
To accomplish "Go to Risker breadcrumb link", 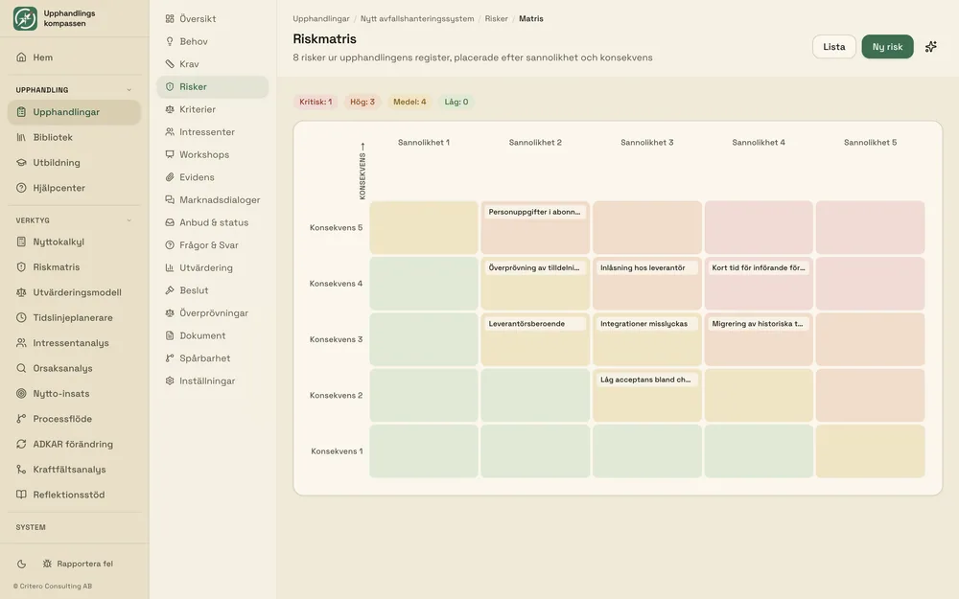I will (x=496, y=19).
